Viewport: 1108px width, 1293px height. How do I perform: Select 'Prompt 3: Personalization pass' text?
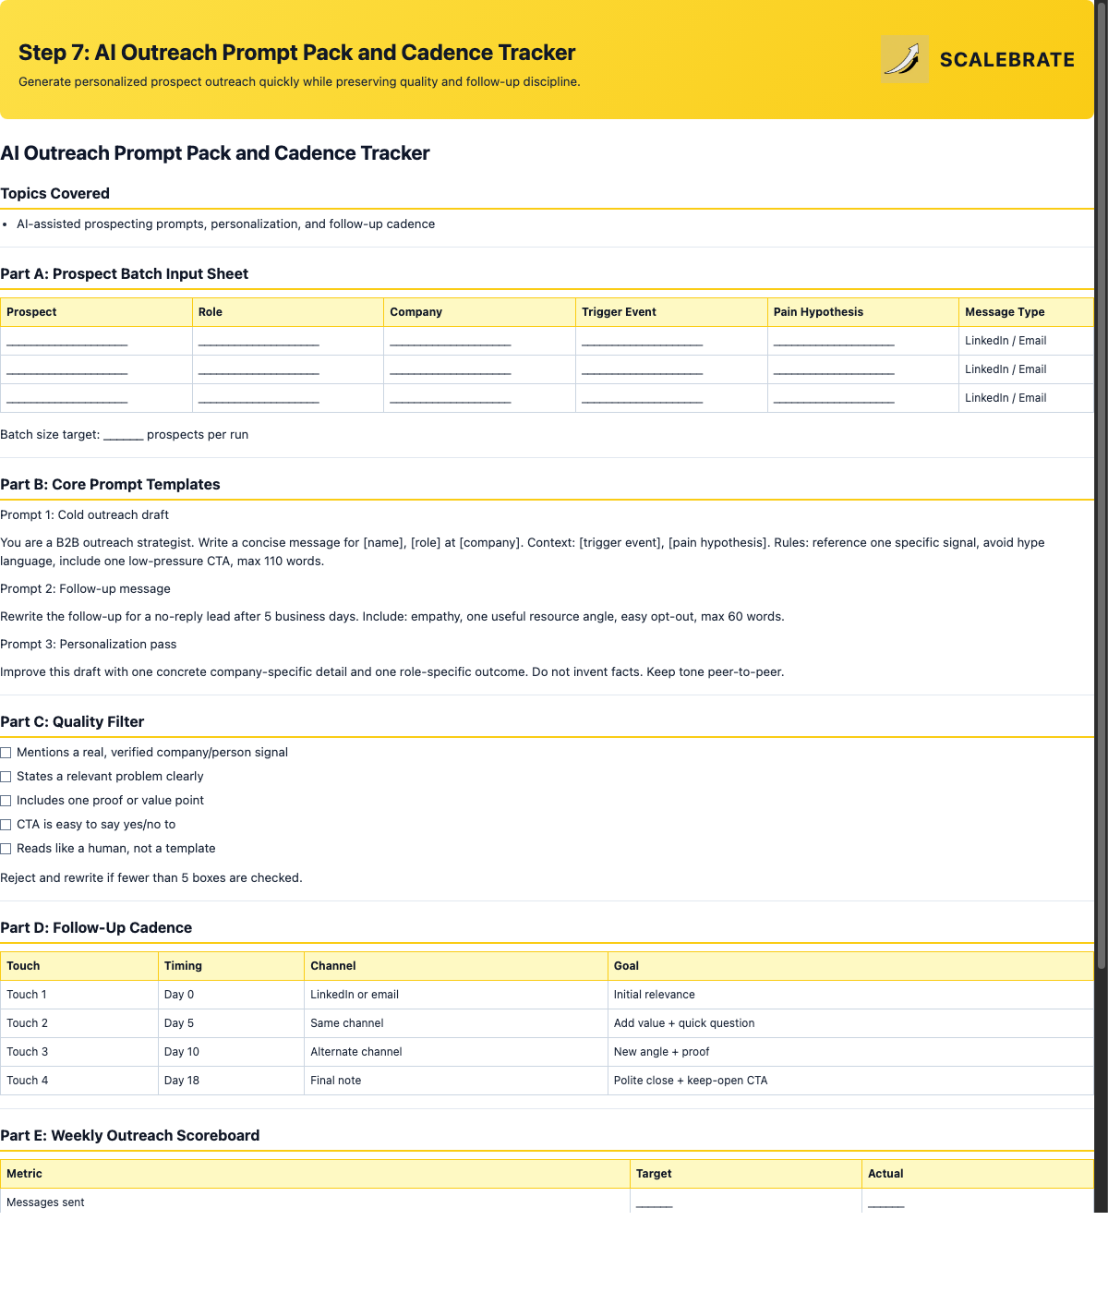[x=88, y=644]
